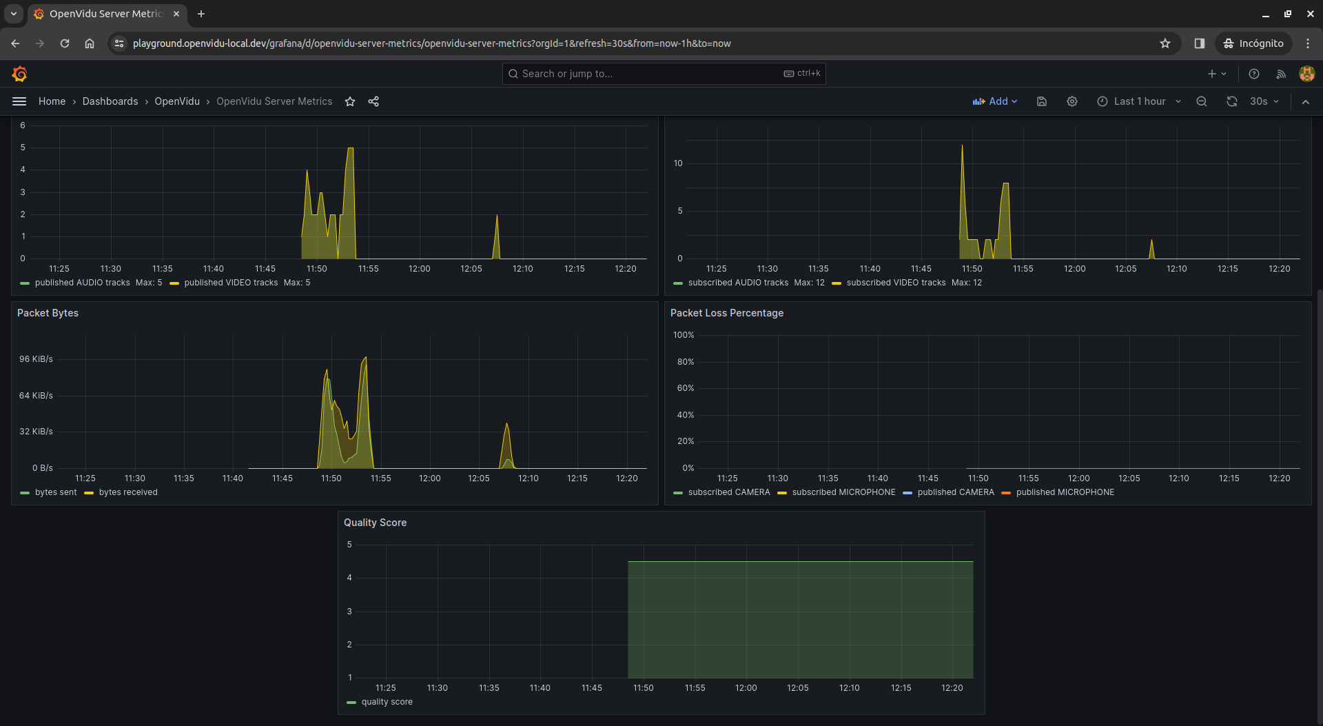Open the Last 1 hour time picker

1139,101
